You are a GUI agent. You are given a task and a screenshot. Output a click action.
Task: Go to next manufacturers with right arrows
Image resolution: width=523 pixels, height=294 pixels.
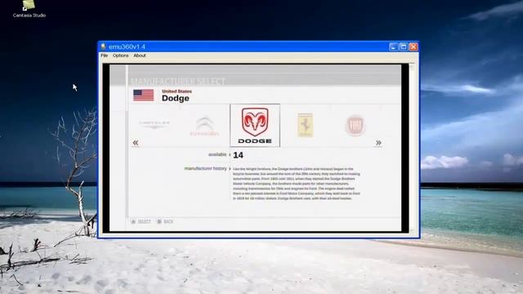tap(378, 143)
